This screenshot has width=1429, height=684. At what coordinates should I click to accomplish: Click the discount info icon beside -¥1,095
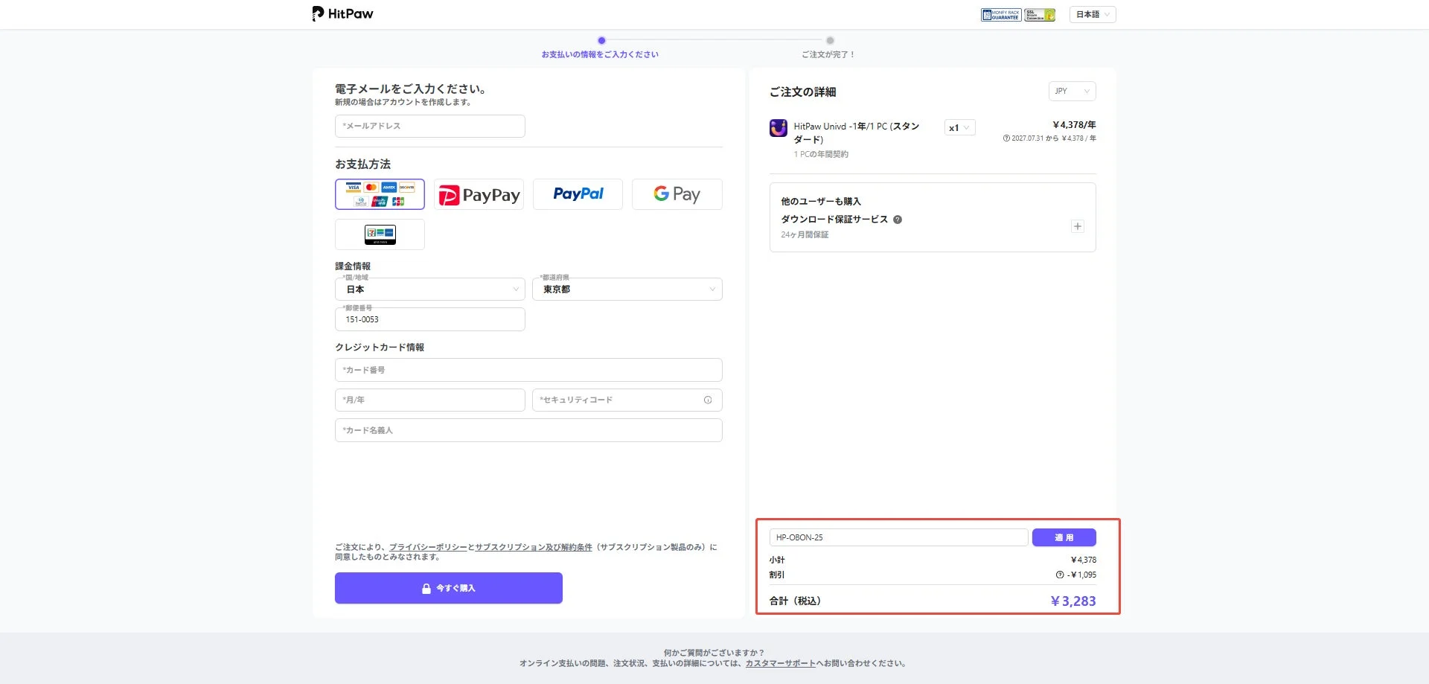1060,575
